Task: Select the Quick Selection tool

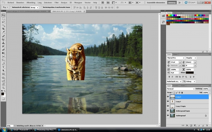Action: pos(4,25)
